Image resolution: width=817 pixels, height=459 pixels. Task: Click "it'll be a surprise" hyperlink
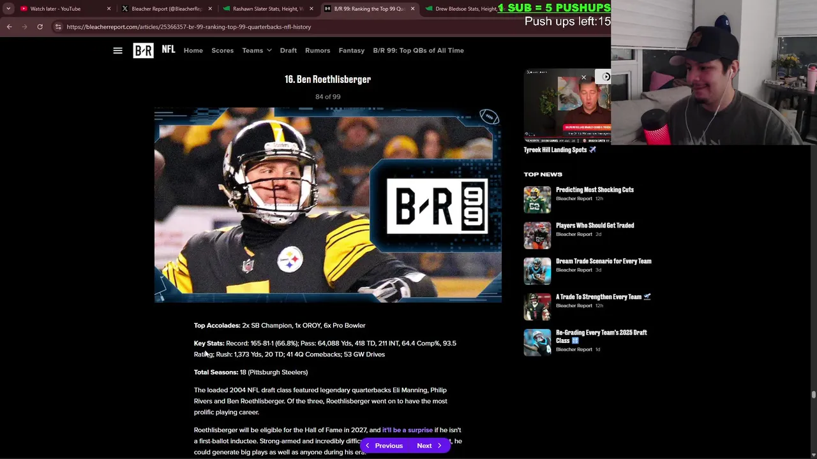coord(407,430)
